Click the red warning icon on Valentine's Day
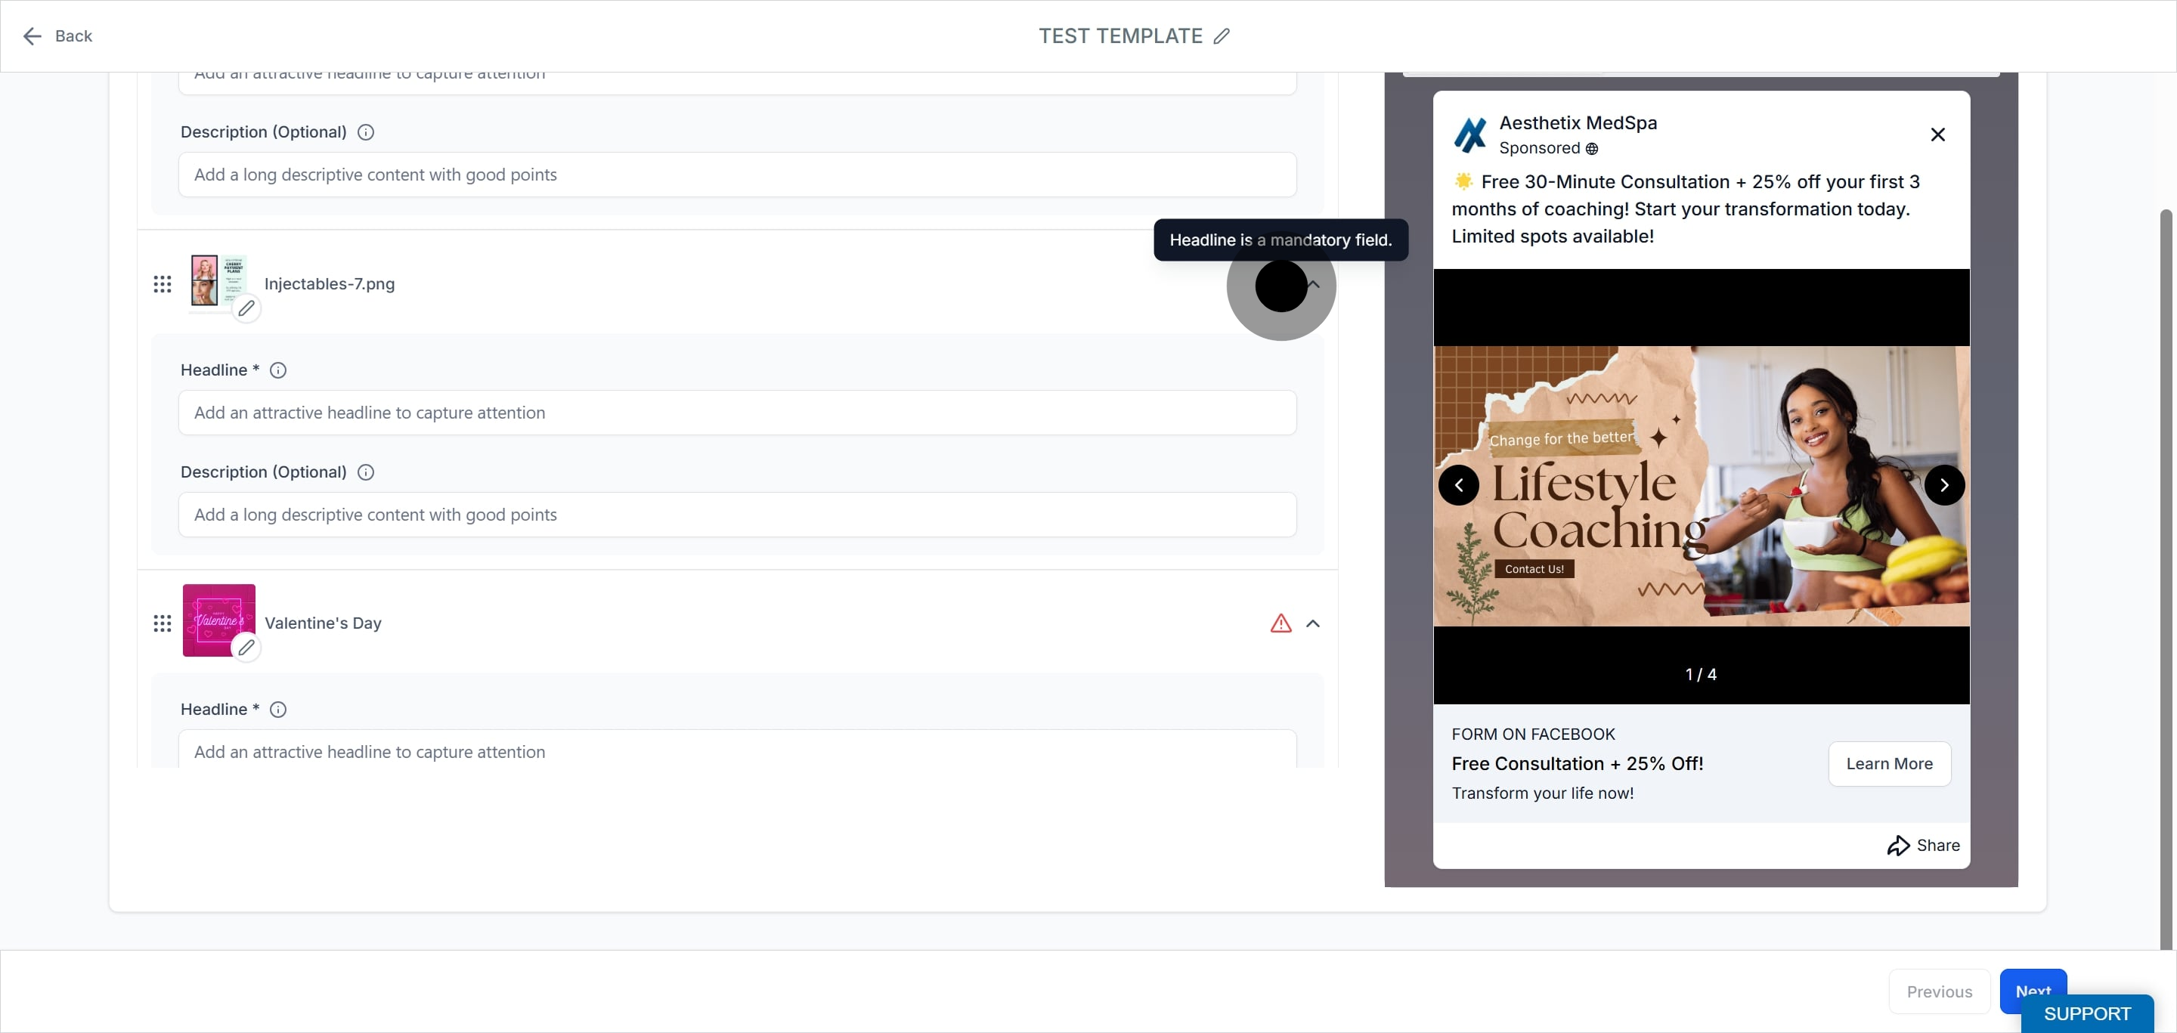 [1280, 623]
